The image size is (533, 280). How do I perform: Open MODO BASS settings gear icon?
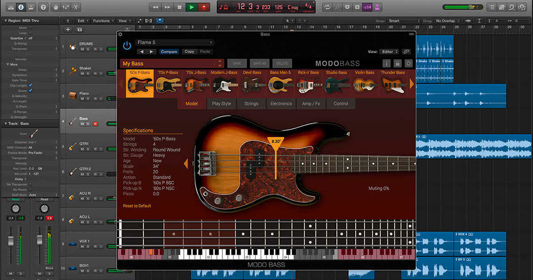[x=408, y=64]
